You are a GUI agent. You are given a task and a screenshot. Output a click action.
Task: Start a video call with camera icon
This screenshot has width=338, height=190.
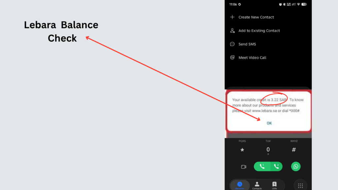(244, 167)
